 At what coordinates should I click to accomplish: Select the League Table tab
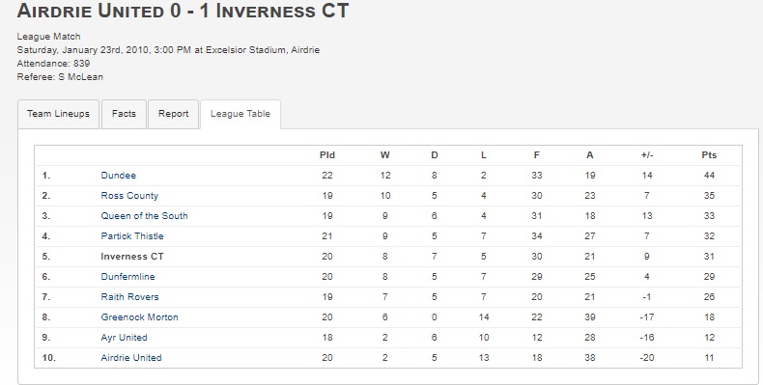pos(240,114)
